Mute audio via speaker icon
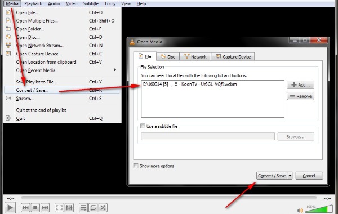 (300, 210)
